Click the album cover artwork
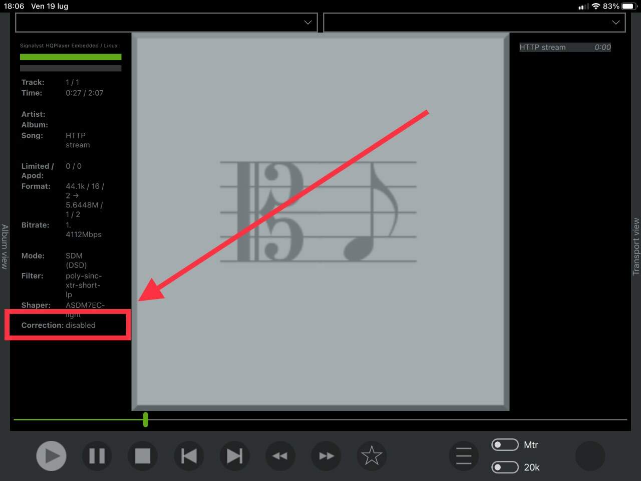 click(320, 222)
